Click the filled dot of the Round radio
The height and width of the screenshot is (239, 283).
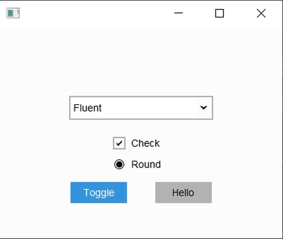[x=119, y=164]
